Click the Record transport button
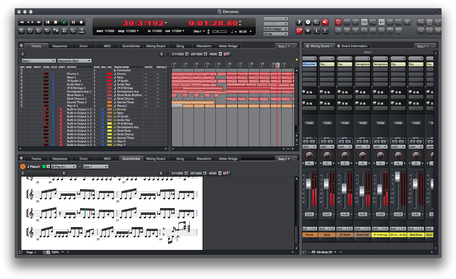The image size is (456, 279). 81,22
